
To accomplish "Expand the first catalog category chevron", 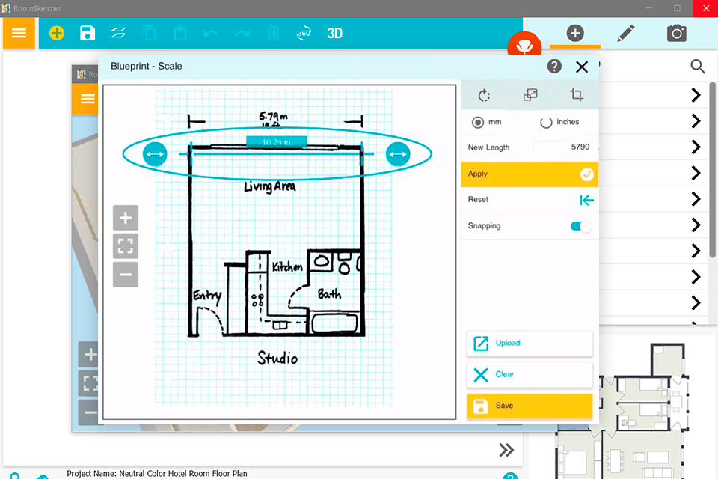I will (696, 95).
